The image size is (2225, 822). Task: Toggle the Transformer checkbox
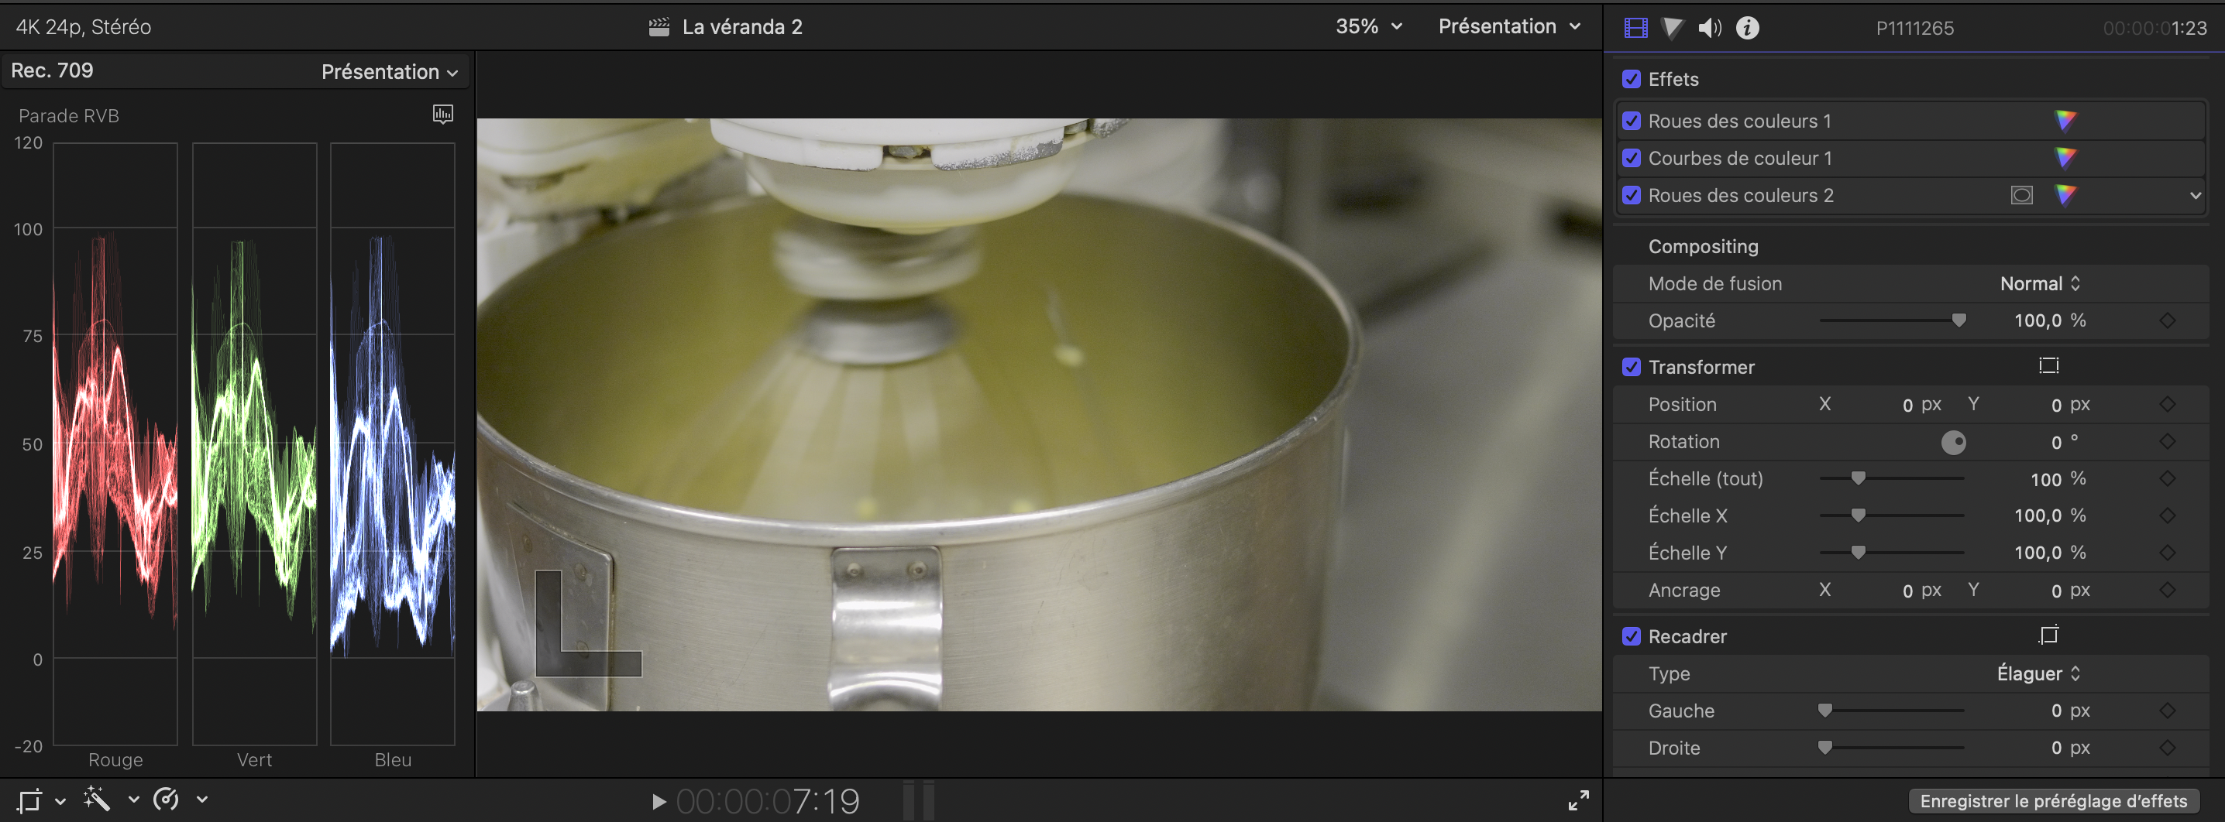click(x=1631, y=368)
